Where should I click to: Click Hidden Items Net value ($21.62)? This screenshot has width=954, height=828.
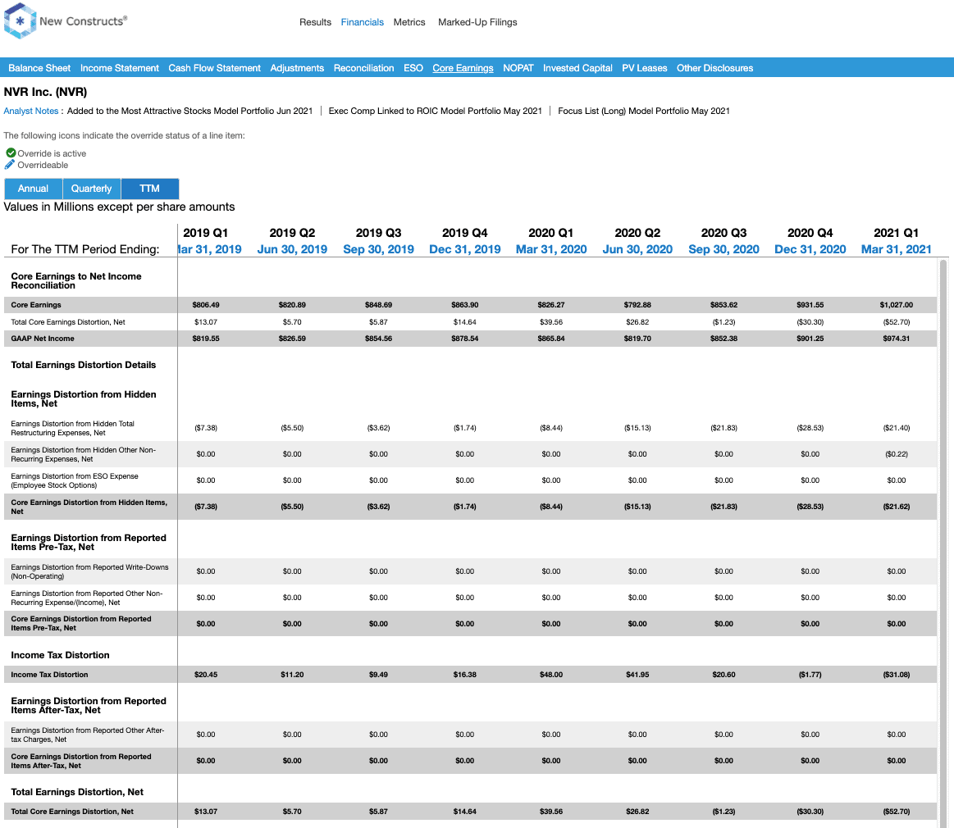pyautogui.click(x=897, y=507)
